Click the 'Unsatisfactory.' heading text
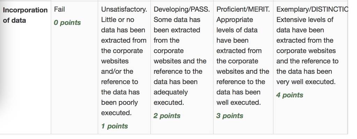 pyautogui.click(x=124, y=9)
